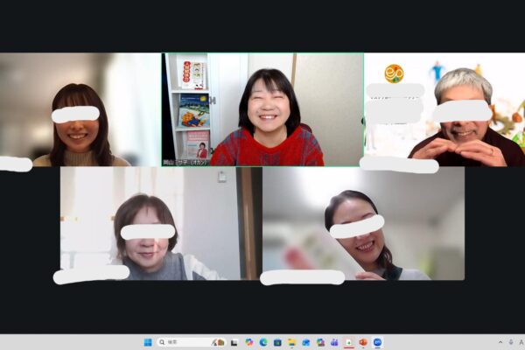Open Task View from the taskbar
The height and width of the screenshot is (350, 525).
click(x=234, y=342)
